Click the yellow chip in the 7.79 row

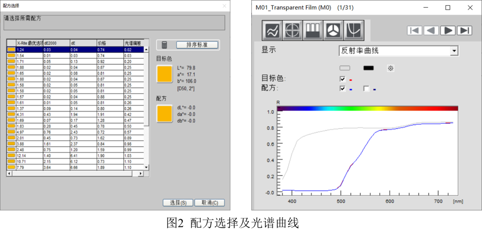pyautogui.click(x=11, y=167)
